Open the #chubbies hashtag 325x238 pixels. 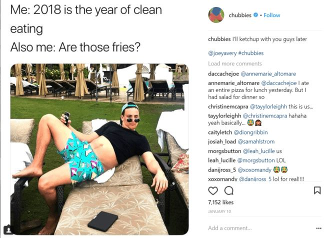coord(251,53)
